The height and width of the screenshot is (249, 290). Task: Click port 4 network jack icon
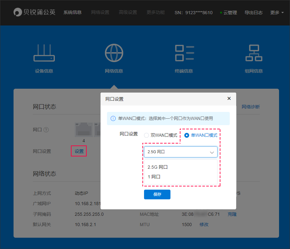(x=83, y=130)
